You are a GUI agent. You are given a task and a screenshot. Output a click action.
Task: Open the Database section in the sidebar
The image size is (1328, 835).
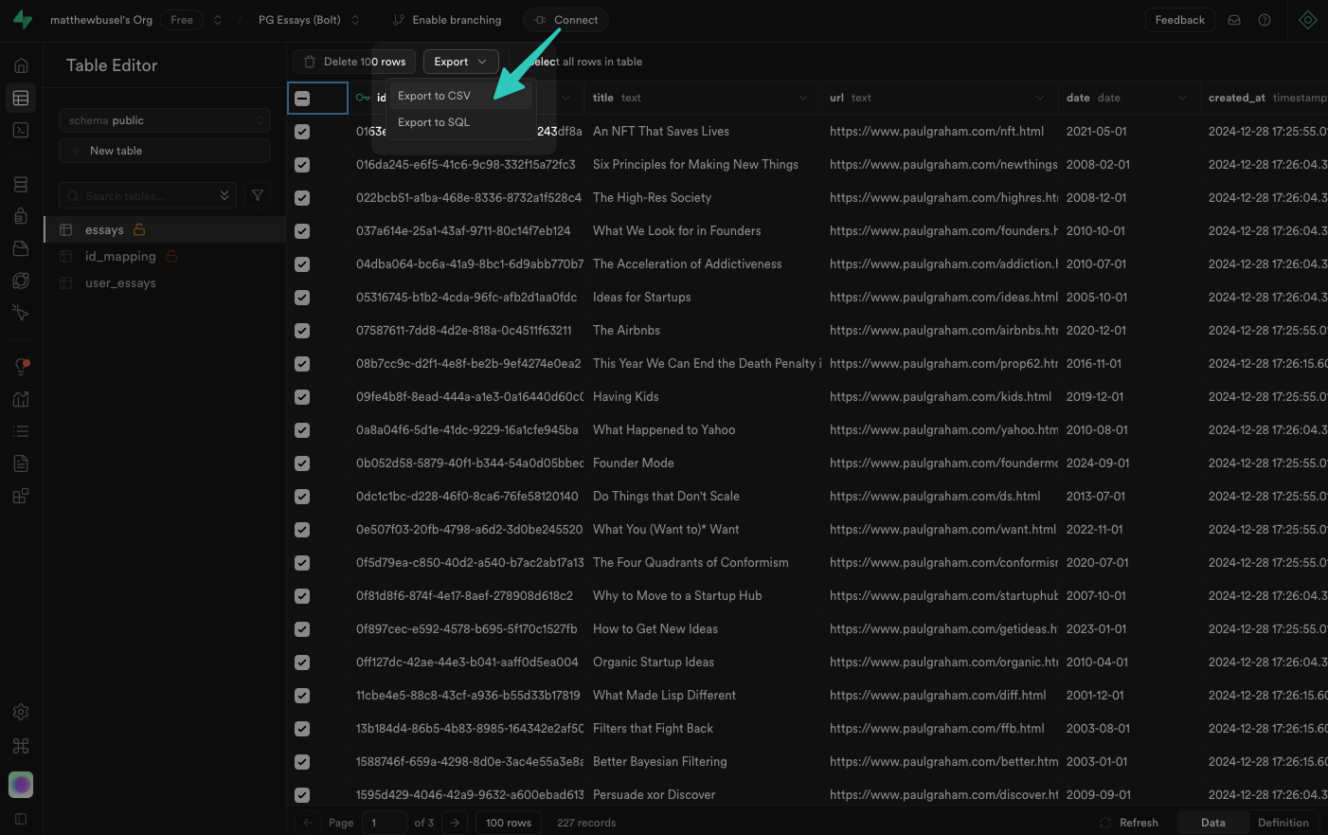pyautogui.click(x=20, y=183)
